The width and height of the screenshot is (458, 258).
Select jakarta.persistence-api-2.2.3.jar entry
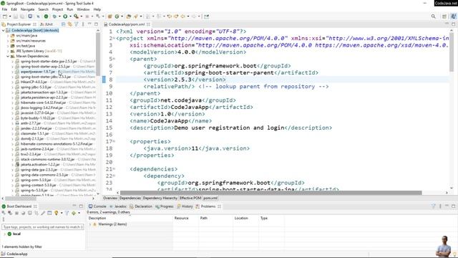click(x=44, y=97)
